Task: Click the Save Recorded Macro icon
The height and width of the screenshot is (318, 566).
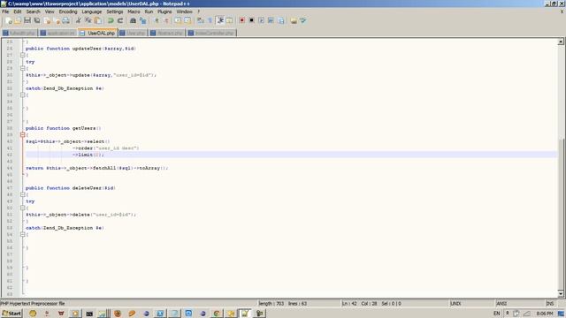Action: click(x=281, y=20)
